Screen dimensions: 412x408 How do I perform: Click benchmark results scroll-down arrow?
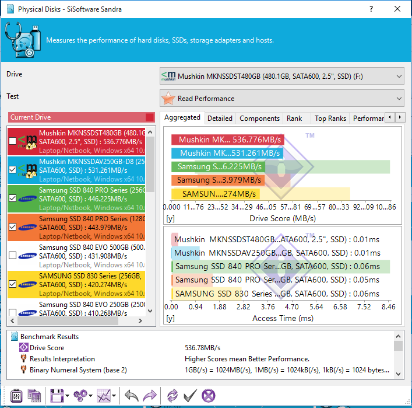399,374
